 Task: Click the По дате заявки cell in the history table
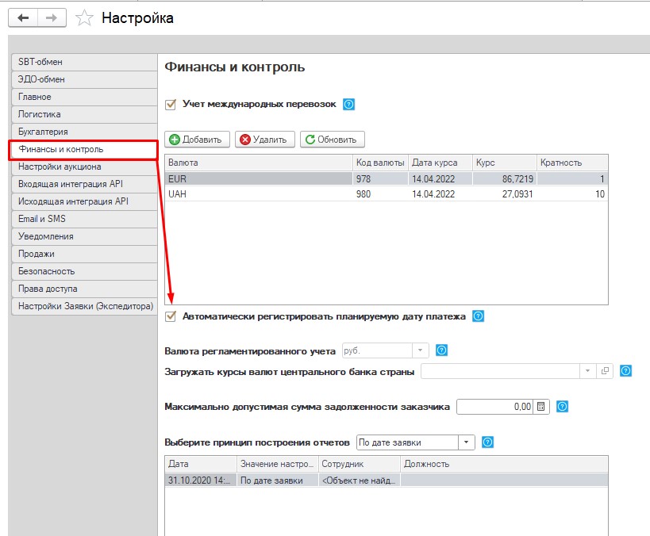tap(277, 480)
